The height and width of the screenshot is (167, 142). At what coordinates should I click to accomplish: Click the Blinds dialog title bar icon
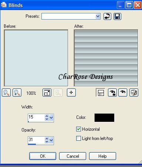pos(3,5)
